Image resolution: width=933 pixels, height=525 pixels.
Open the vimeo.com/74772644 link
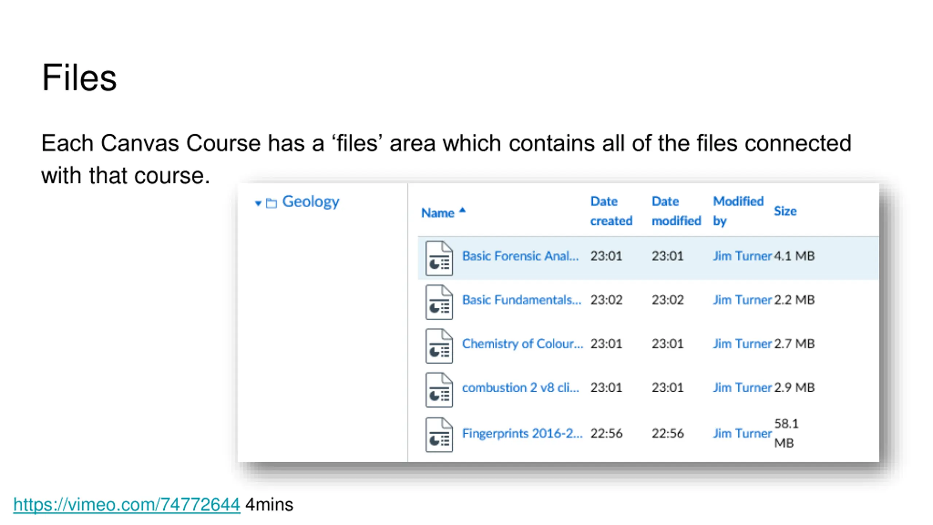(127, 505)
